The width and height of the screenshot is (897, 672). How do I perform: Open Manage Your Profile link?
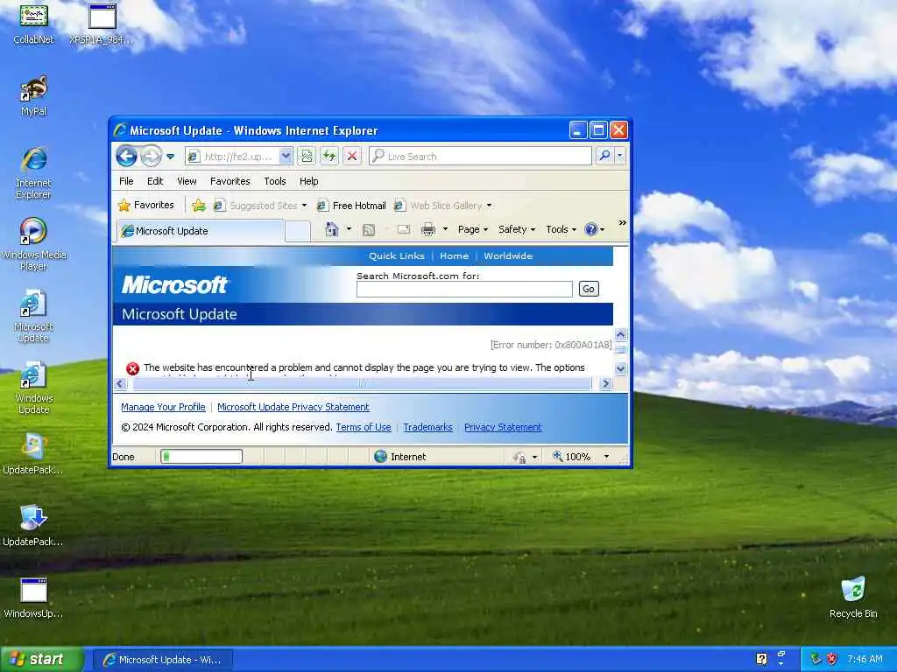pyautogui.click(x=163, y=407)
